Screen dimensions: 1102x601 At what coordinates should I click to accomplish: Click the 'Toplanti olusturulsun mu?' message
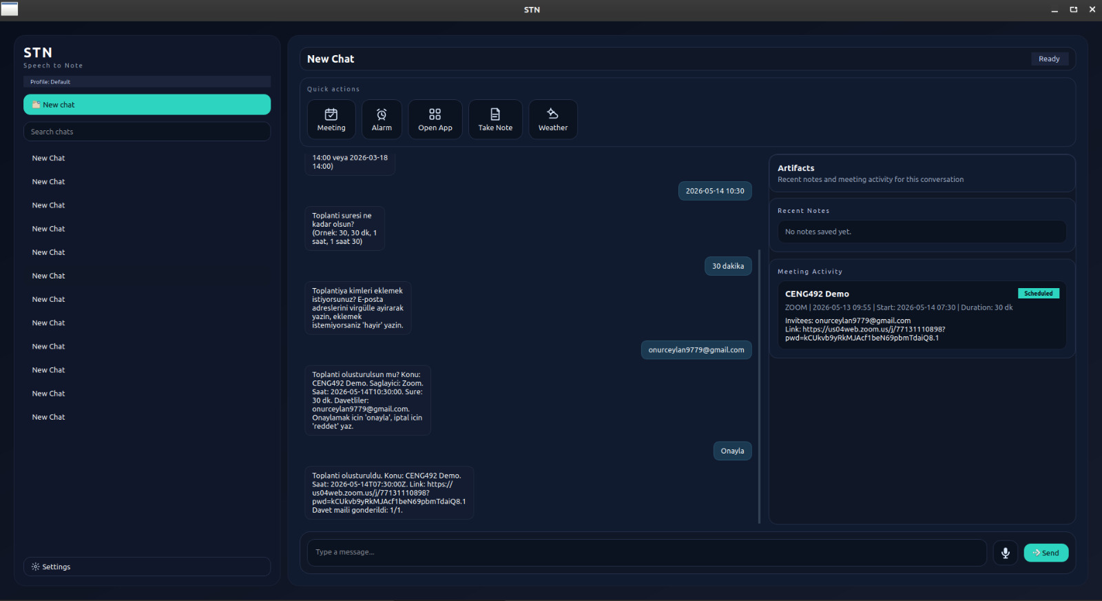[368, 400]
